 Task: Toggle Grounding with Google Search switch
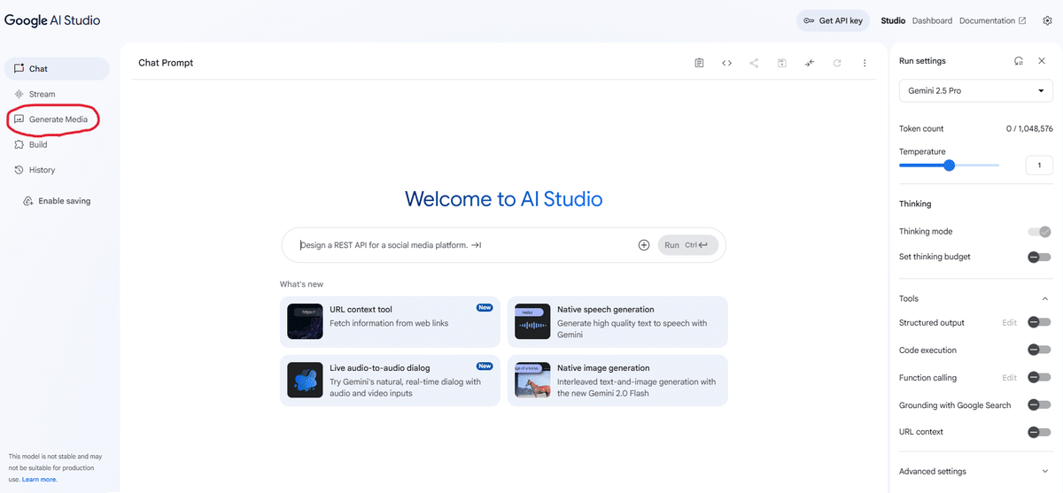[1039, 405]
